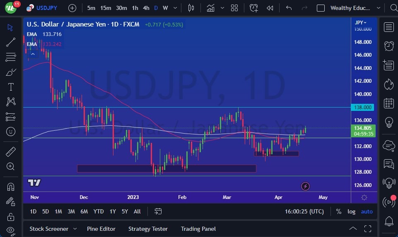The width and height of the screenshot is (398, 237).
Task: Select the brush drawing tool
Action: (x=11, y=72)
